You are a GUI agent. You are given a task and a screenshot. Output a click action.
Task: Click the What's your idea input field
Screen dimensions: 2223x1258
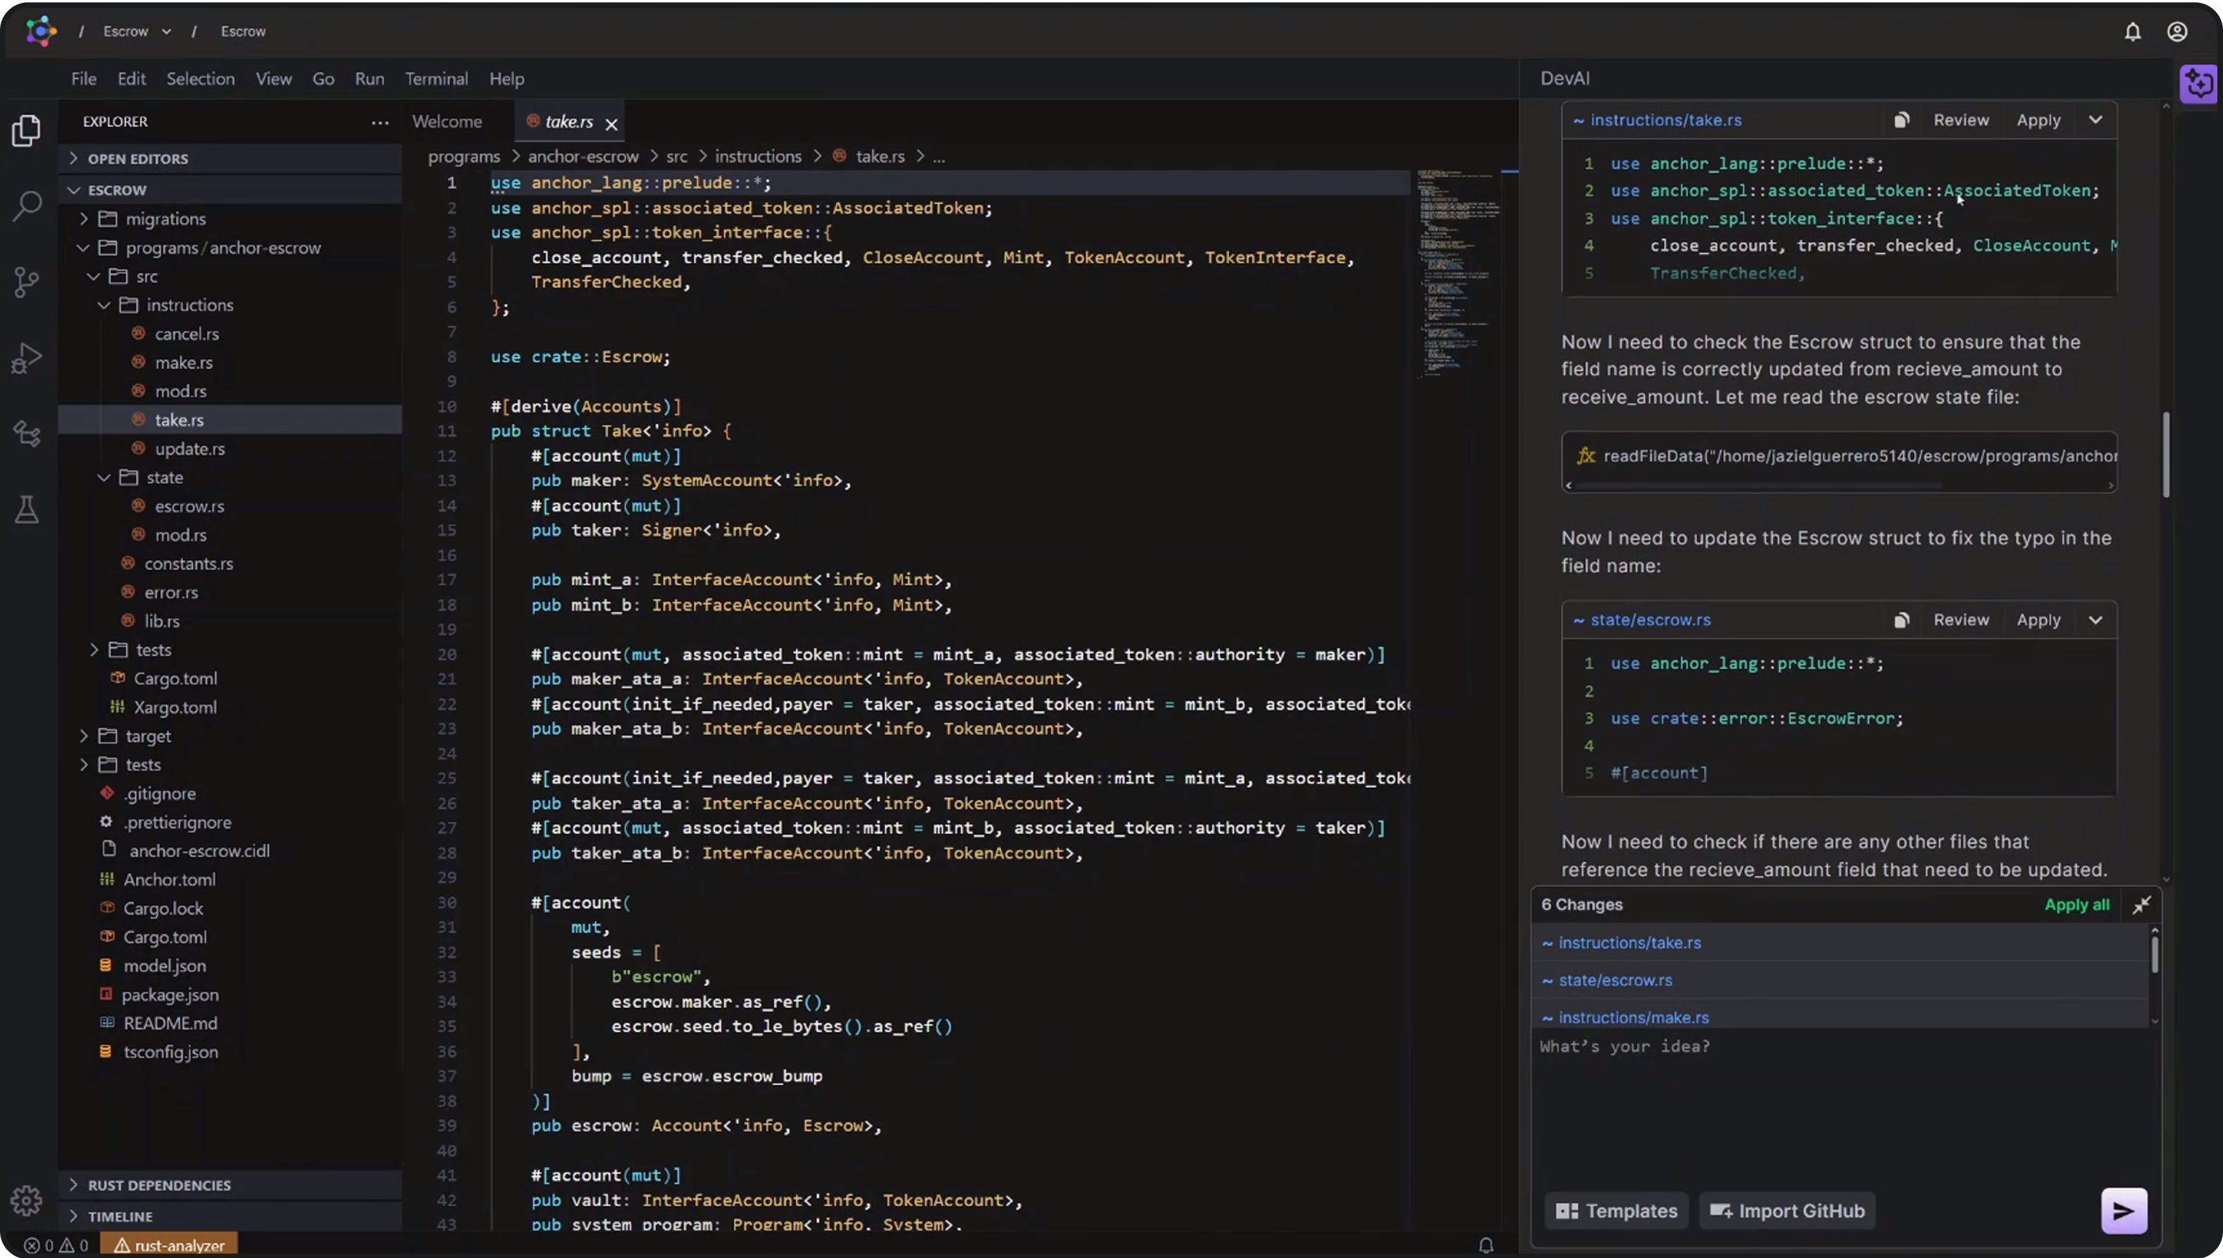pos(1815,1088)
